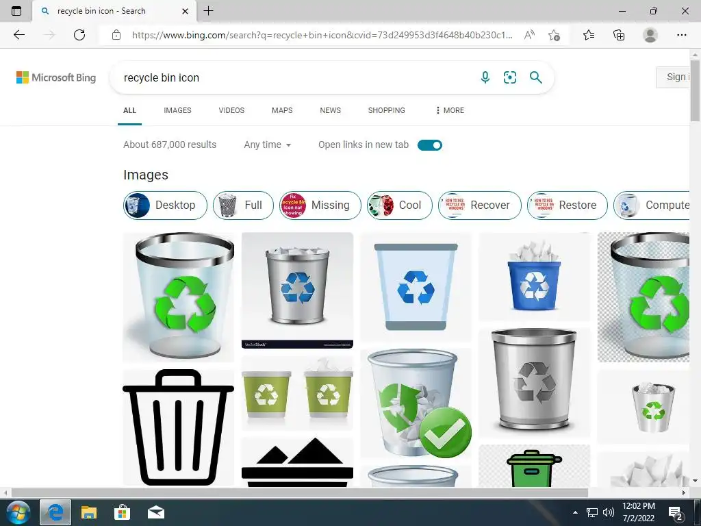Image resolution: width=701 pixels, height=526 pixels.
Task: Open Microsoft Store from the taskbar
Action: click(122, 512)
